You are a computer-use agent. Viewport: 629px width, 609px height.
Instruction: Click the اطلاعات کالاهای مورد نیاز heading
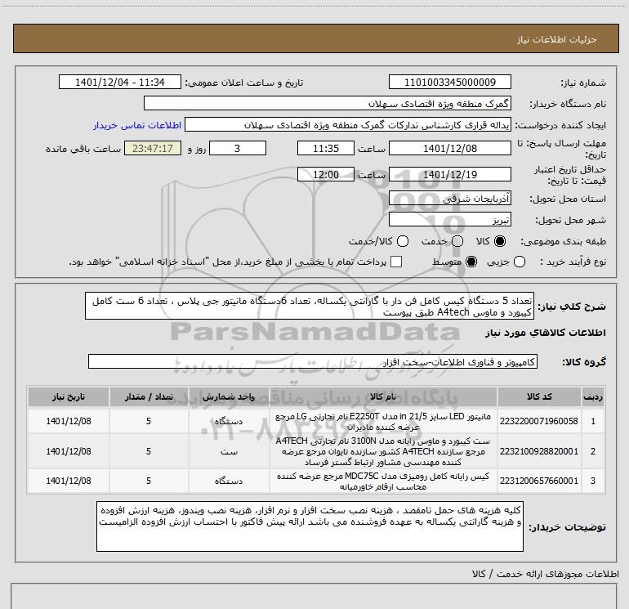click(x=546, y=333)
